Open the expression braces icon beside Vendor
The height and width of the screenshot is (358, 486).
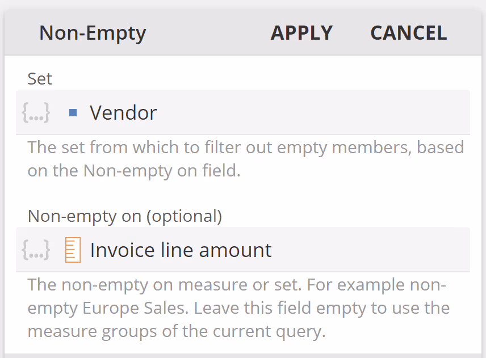pos(36,112)
